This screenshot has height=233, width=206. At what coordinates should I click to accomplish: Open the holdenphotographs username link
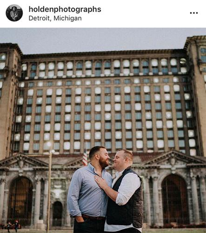pyautogui.click(x=65, y=9)
